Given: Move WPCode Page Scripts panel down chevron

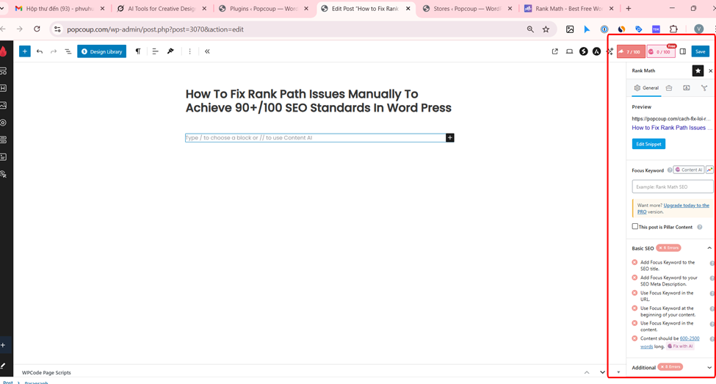Looking at the screenshot, I should click(x=602, y=372).
